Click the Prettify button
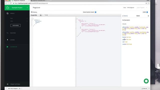Image resolution: width=160 pixels, height=90 pixels. (x=46, y=15)
